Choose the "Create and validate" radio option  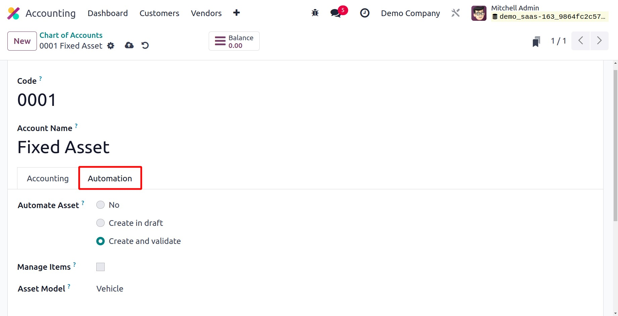pos(101,241)
